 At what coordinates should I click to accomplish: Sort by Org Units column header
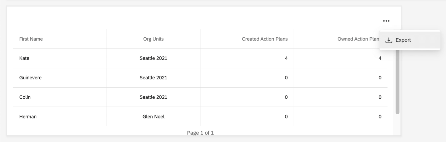pyautogui.click(x=153, y=39)
